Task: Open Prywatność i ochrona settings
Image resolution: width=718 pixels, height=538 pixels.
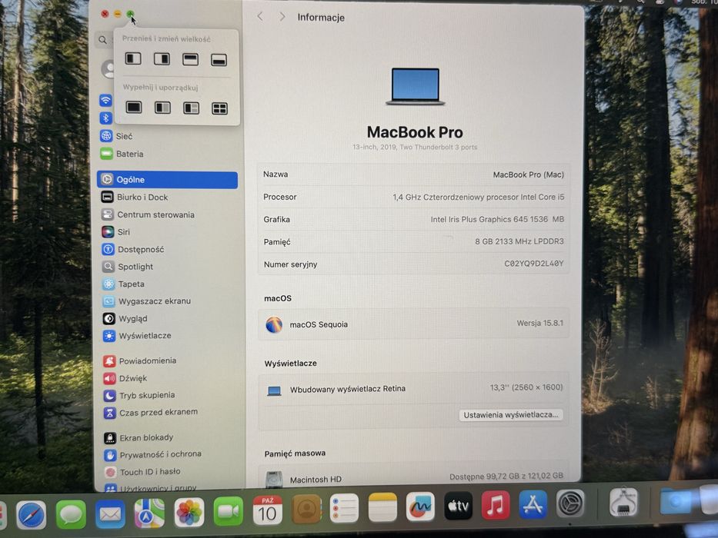Action: pyautogui.click(x=168, y=455)
